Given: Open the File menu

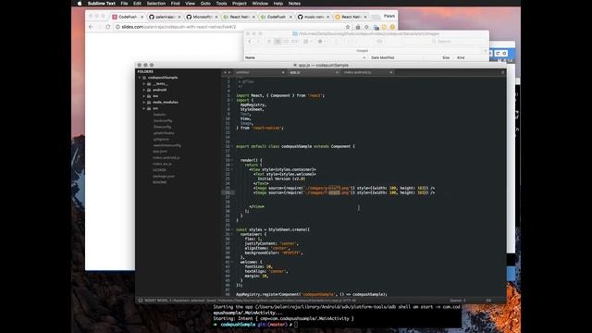Looking at the screenshot, I should tap(124, 4).
